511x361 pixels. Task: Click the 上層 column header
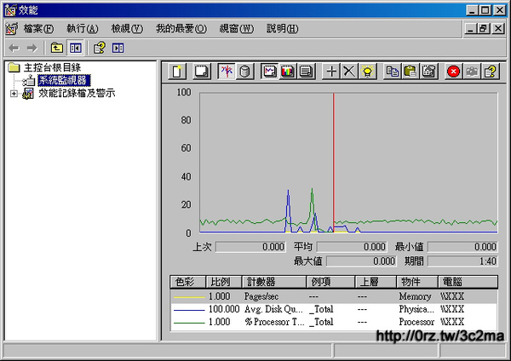[x=376, y=282]
